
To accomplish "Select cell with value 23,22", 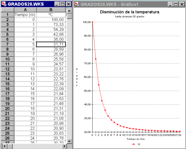I will click(x=51, y=74).
